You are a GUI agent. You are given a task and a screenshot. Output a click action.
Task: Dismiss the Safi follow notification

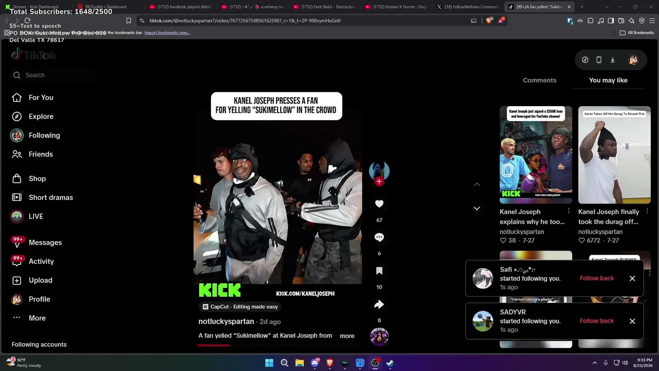tap(632, 278)
